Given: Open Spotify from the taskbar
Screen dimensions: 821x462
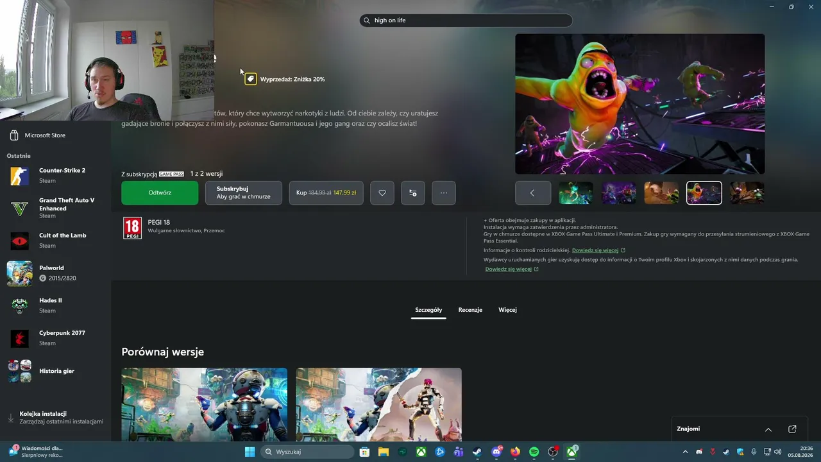Looking at the screenshot, I should click(534, 452).
